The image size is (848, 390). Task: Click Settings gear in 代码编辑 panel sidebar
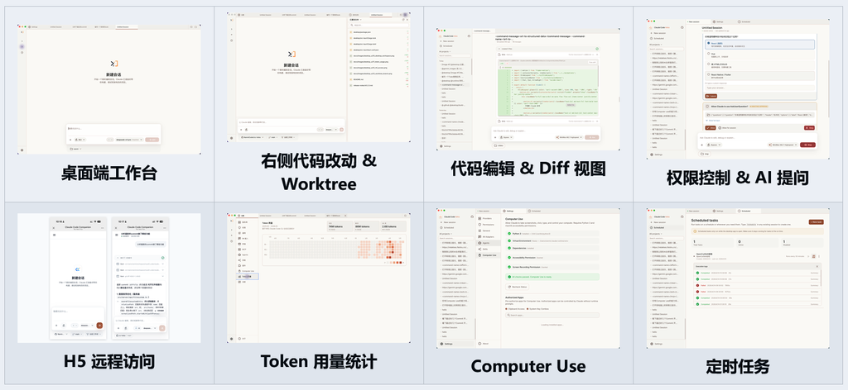pyautogui.click(x=441, y=146)
